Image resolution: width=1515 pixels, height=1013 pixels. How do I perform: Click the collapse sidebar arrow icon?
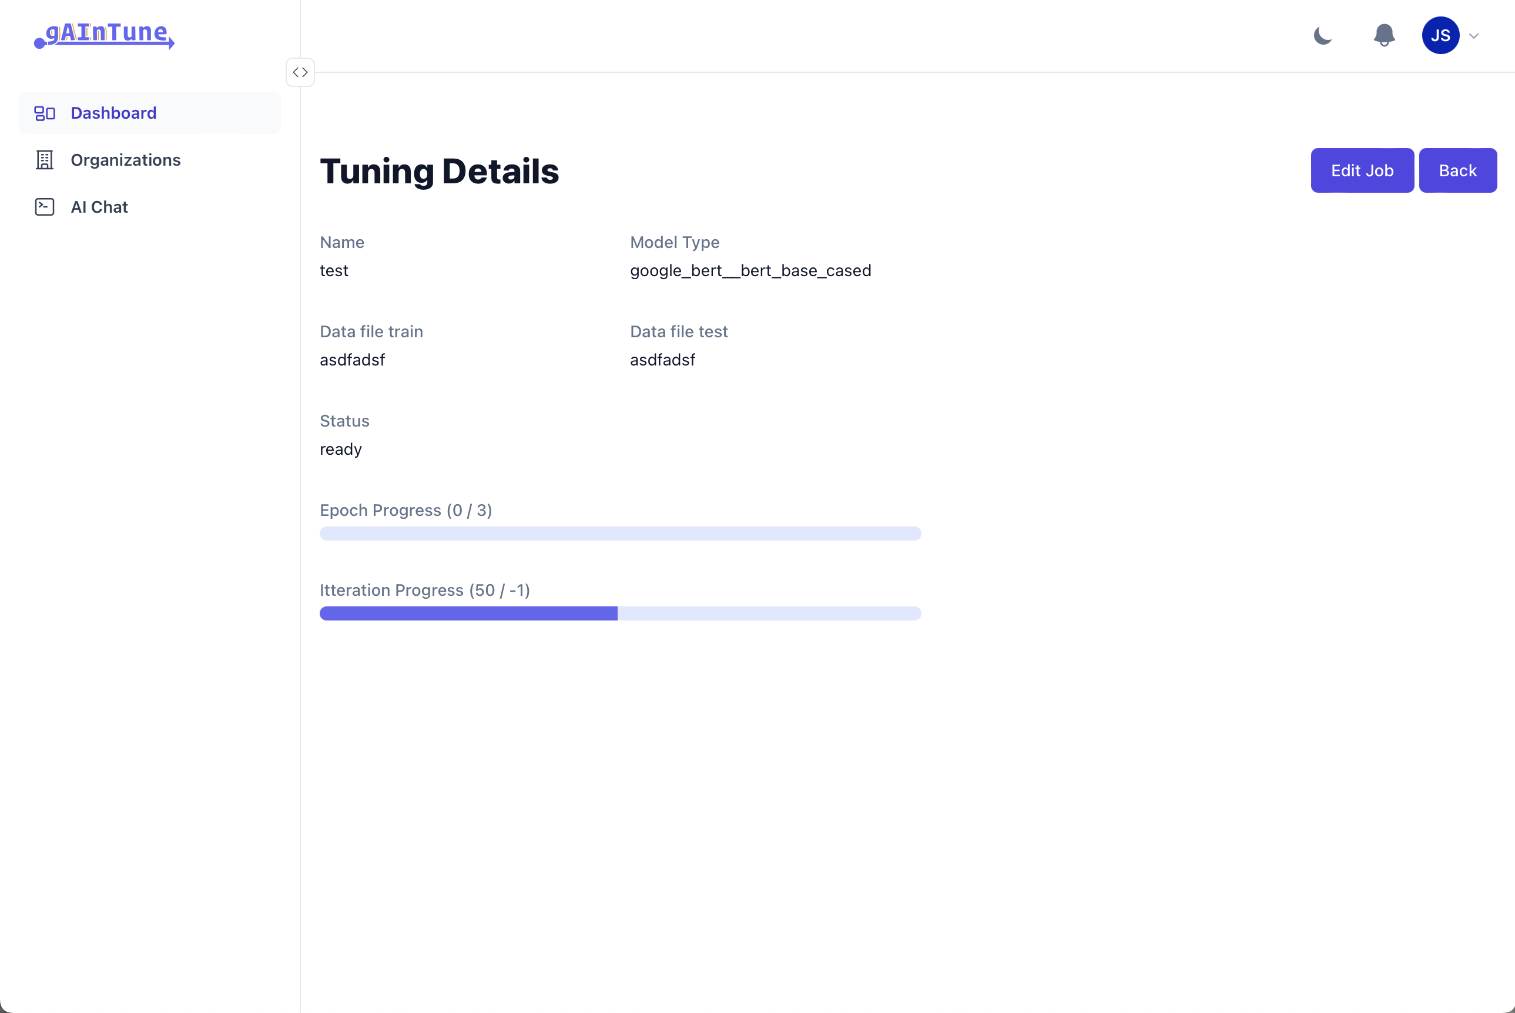(300, 72)
